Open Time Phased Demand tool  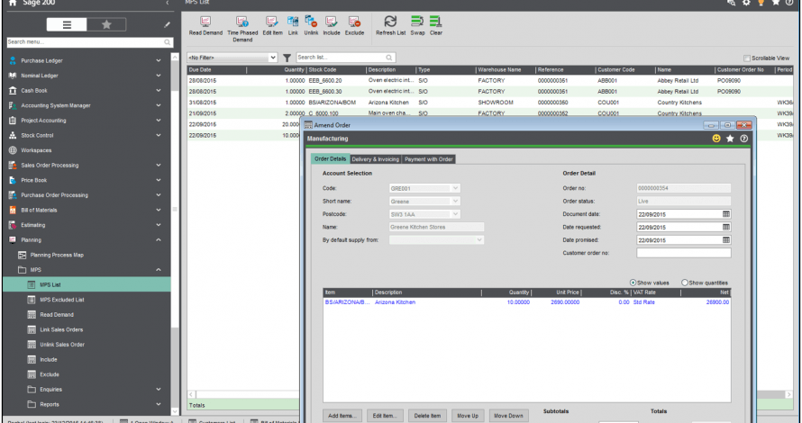click(242, 29)
